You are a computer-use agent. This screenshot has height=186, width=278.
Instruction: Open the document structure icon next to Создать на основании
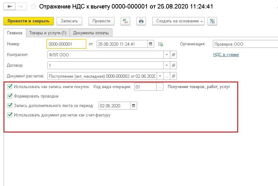[212, 21]
